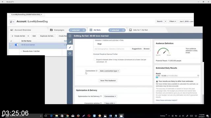This screenshot has width=211, height=118.
Task: Open Chrome from the taskbar
Action: 67,116
